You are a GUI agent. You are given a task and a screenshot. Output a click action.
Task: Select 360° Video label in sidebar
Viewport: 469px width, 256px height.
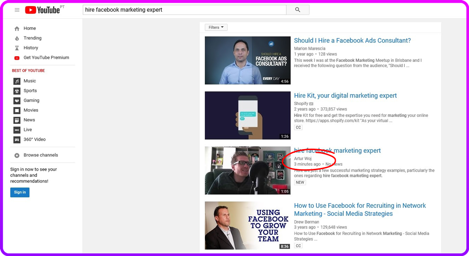[x=35, y=139]
